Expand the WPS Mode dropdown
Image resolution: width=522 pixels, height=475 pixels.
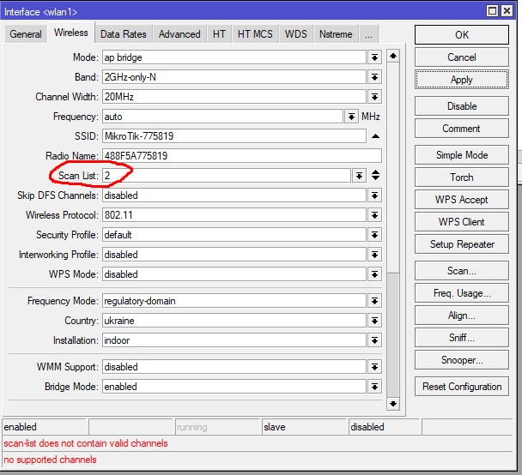point(374,274)
